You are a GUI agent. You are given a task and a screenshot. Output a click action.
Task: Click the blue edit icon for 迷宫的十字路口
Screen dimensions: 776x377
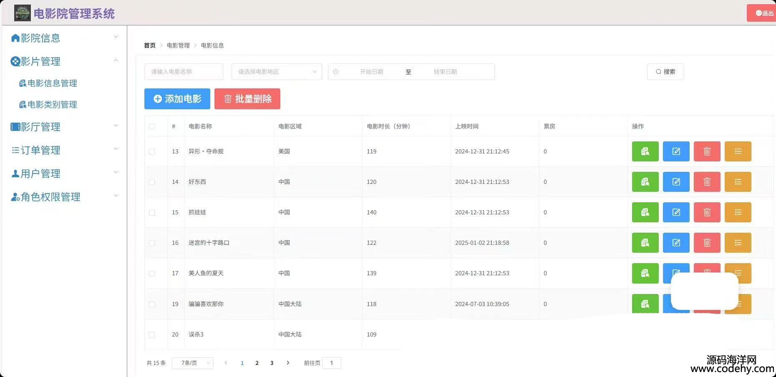pyautogui.click(x=676, y=243)
